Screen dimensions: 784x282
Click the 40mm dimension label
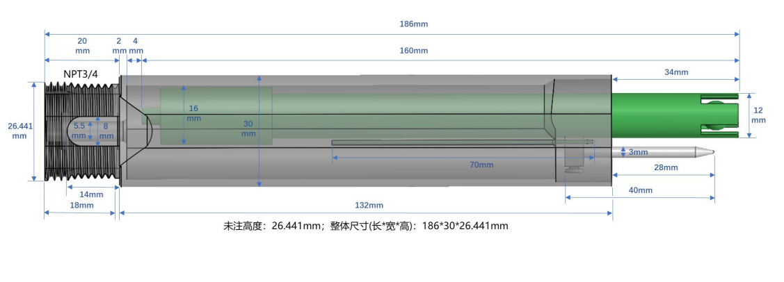(640, 190)
